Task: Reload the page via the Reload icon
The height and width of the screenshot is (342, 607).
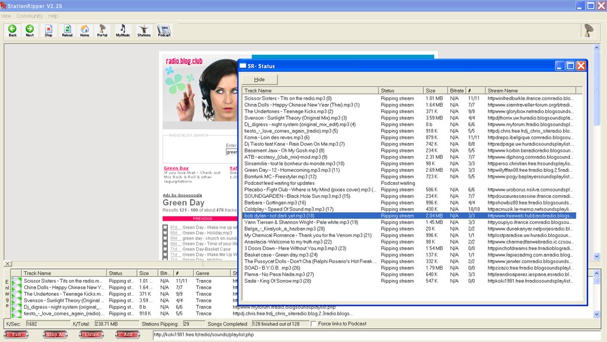Action: coord(67,31)
